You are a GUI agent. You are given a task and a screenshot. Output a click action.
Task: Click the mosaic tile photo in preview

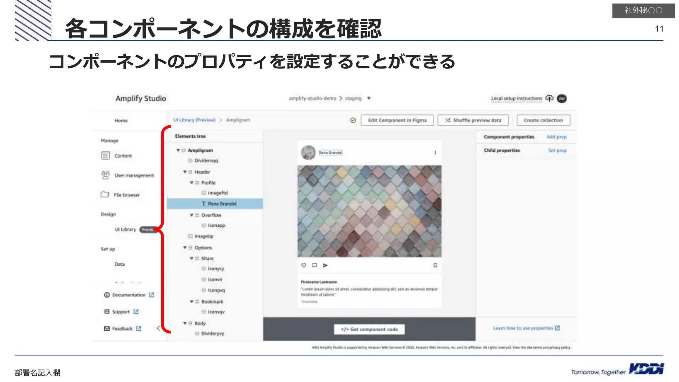click(369, 211)
